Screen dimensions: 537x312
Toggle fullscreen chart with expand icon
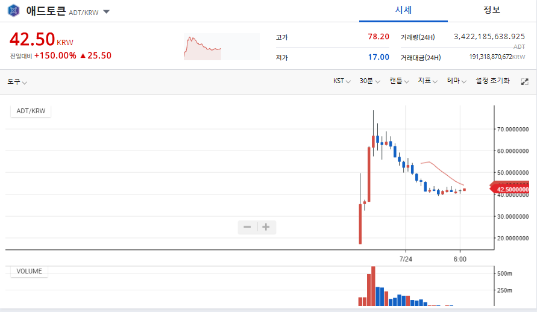[524, 81]
